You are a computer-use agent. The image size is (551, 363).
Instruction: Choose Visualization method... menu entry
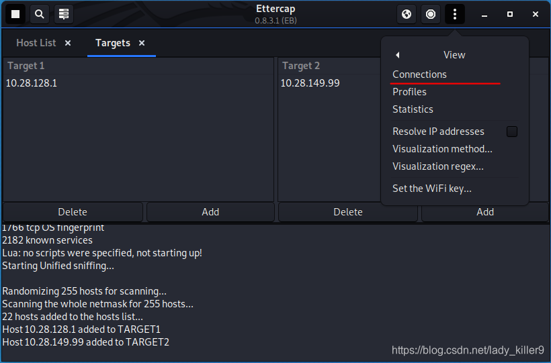(442, 149)
